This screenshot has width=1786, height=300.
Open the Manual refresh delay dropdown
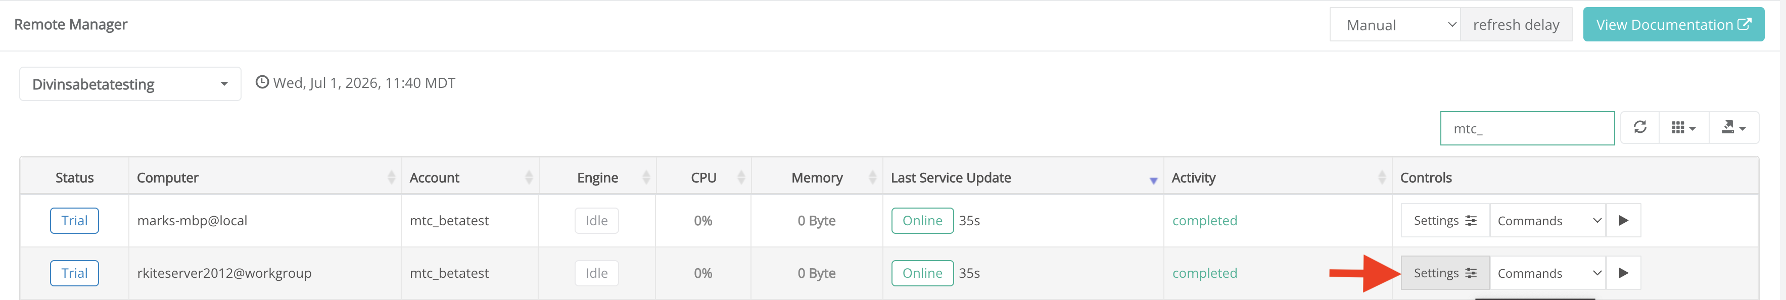1395,25
